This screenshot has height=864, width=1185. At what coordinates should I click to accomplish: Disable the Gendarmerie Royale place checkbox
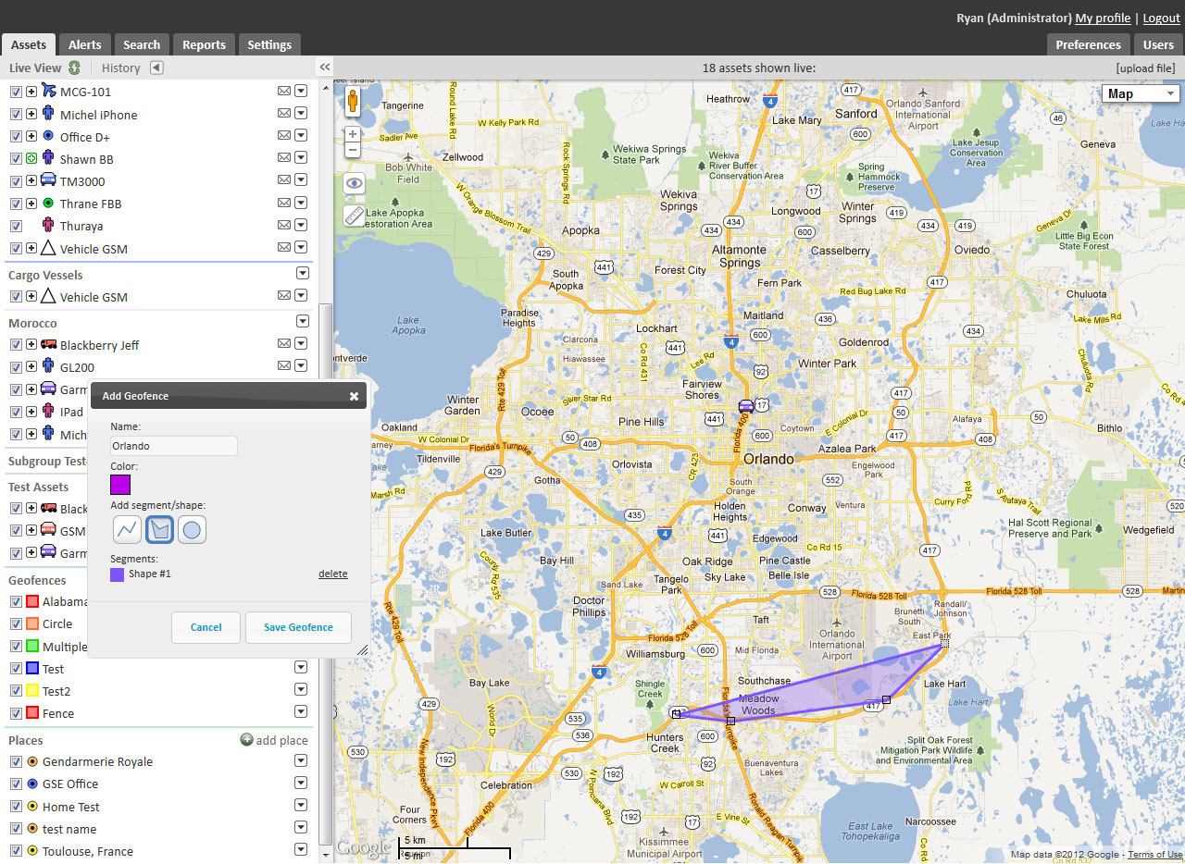click(16, 760)
